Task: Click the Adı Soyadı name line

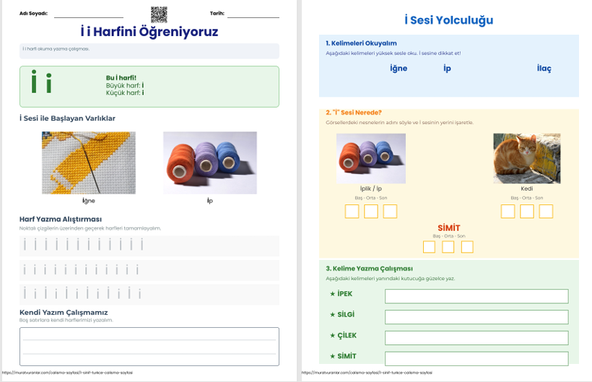Action: coord(88,14)
